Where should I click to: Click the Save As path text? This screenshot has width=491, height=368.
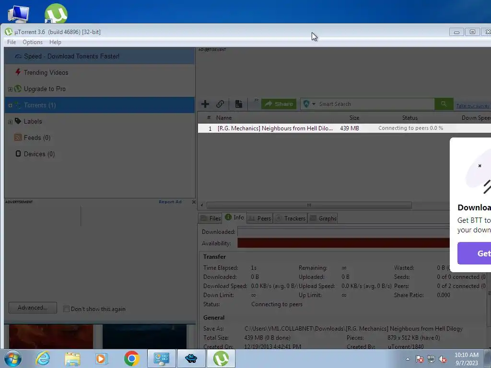coord(353,329)
